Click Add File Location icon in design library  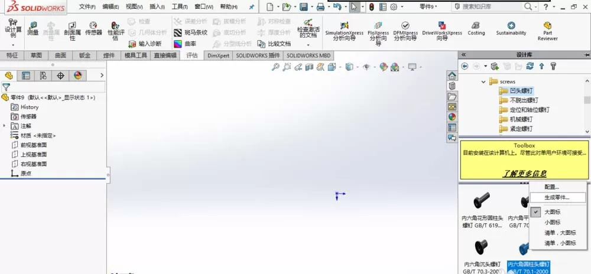click(x=495, y=66)
